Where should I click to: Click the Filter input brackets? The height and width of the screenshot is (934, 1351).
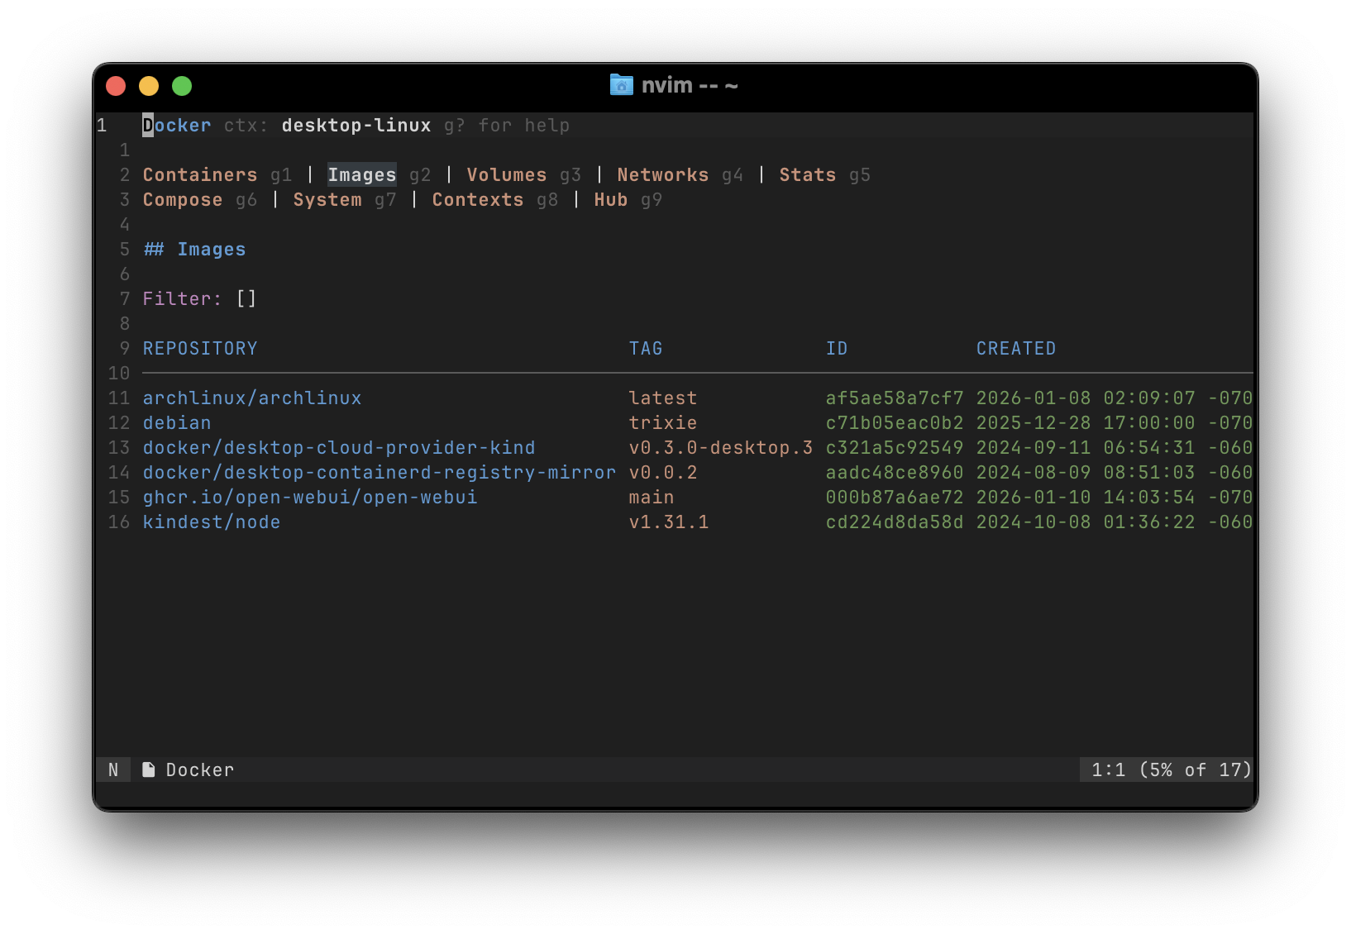pos(246,299)
